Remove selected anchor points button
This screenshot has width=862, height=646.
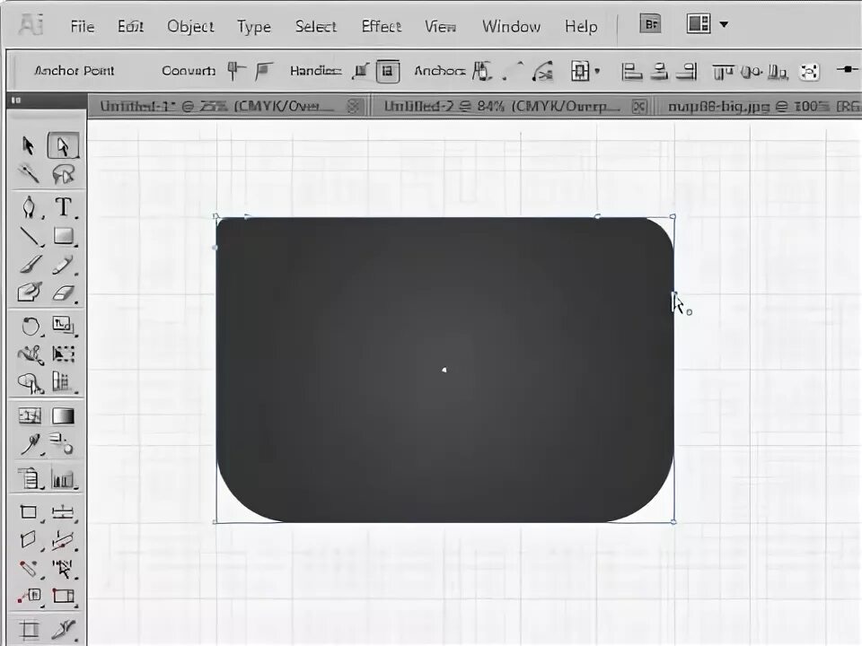481,71
